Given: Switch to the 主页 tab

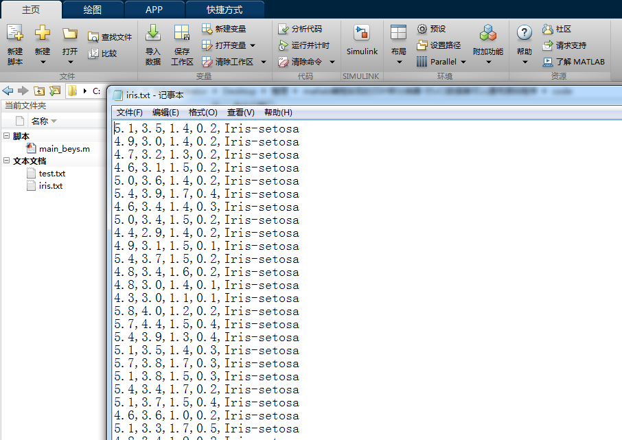Looking at the screenshot, I should point(31,10).
